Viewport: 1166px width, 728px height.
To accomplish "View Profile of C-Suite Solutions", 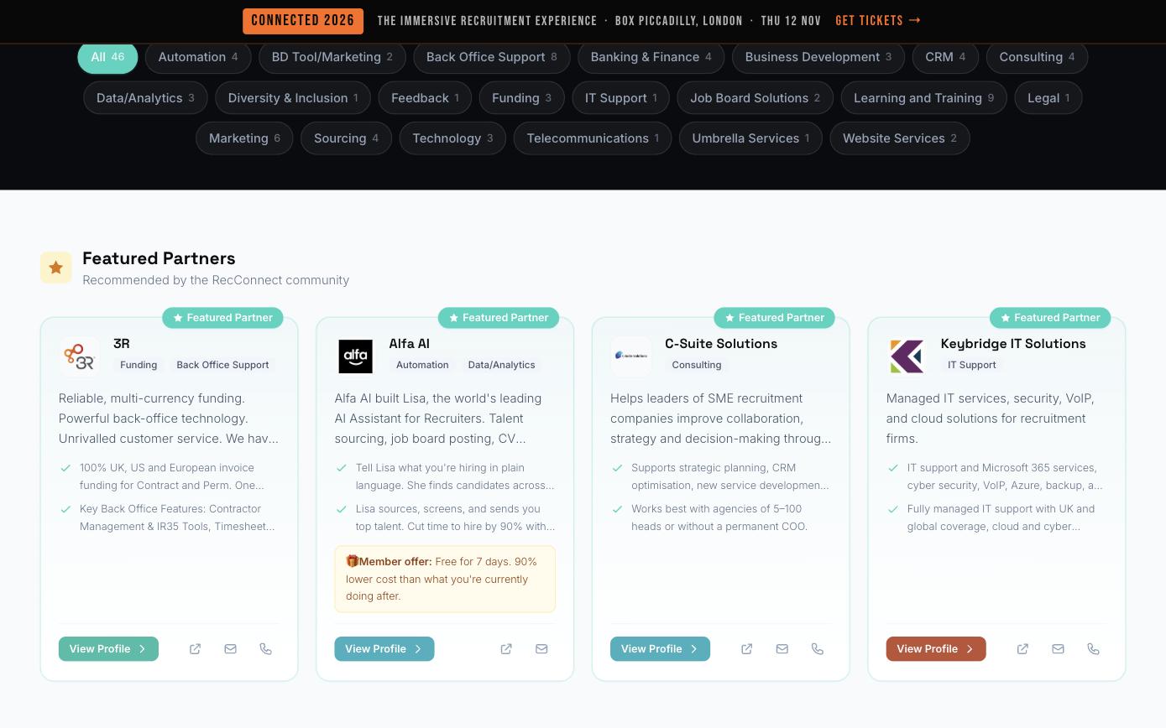I will (660, 649).
